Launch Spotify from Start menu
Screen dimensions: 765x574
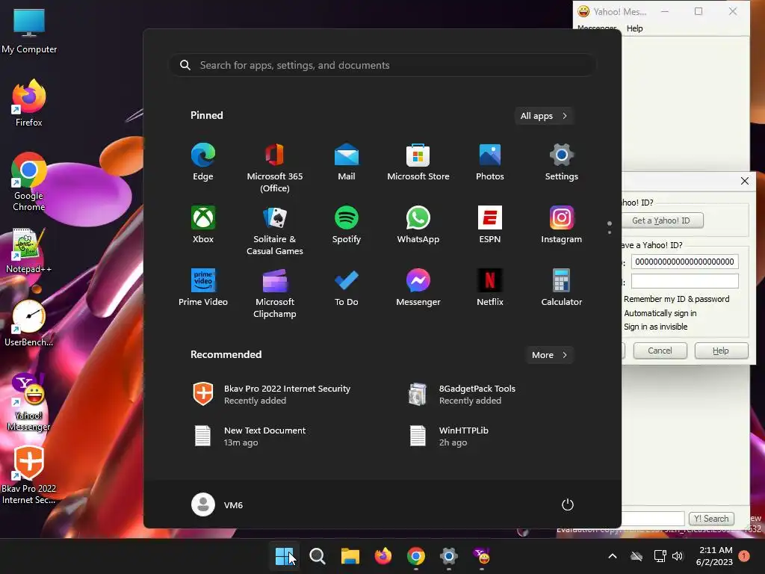[347, 225]
